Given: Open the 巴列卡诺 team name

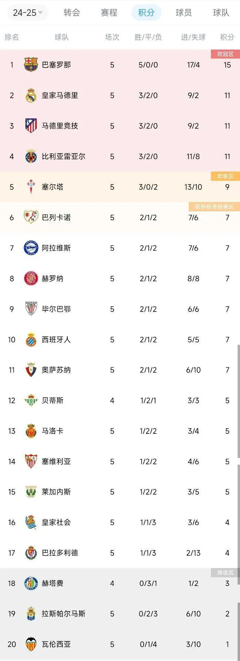Looking at the screenshot, I should [56, 218].
